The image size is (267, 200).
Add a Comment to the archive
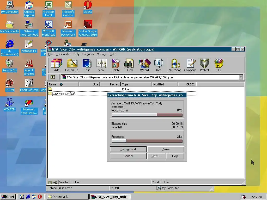[190, 65]
